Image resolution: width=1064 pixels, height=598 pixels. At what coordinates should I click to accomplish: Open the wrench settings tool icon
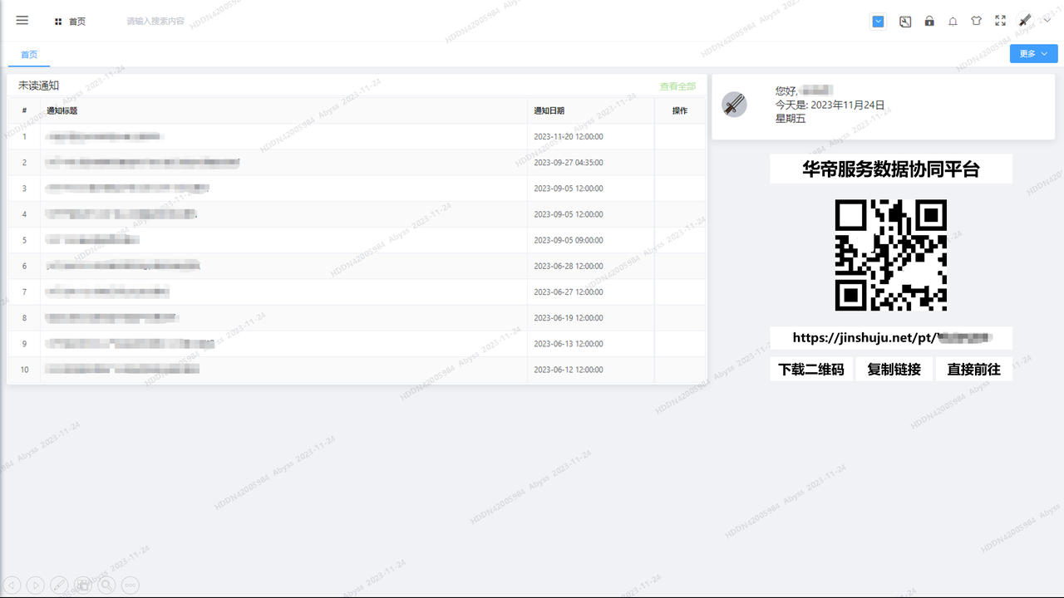(x=905, y=22)
